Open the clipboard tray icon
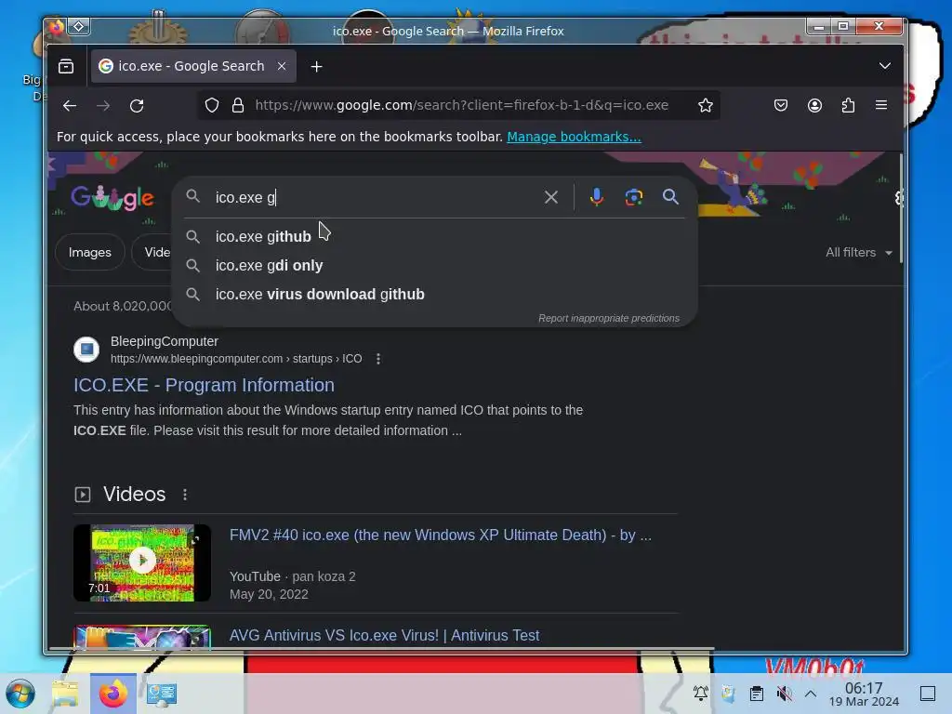The image size is (952, 714). [756, 693]
